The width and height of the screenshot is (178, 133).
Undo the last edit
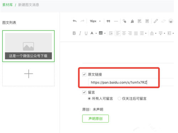pos(75,21)
